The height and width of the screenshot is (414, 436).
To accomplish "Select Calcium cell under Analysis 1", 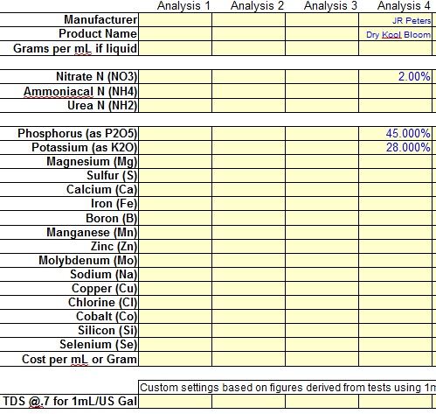I will [176, 190].
